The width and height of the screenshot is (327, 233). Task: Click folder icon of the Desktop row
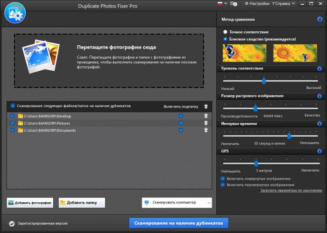[21, 116]
